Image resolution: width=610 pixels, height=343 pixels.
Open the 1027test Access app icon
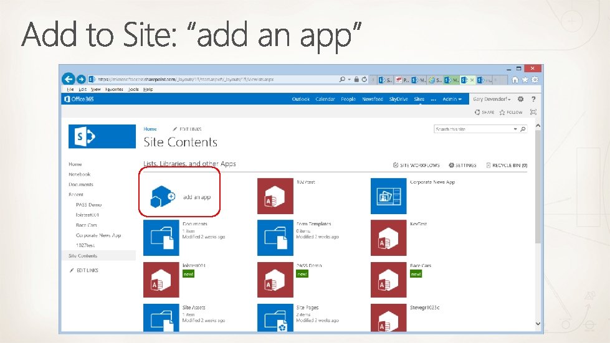point(275,196)
